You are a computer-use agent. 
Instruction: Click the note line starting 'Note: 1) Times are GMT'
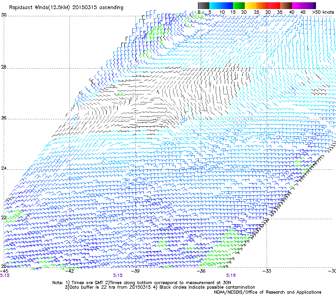tap(141, 283)
